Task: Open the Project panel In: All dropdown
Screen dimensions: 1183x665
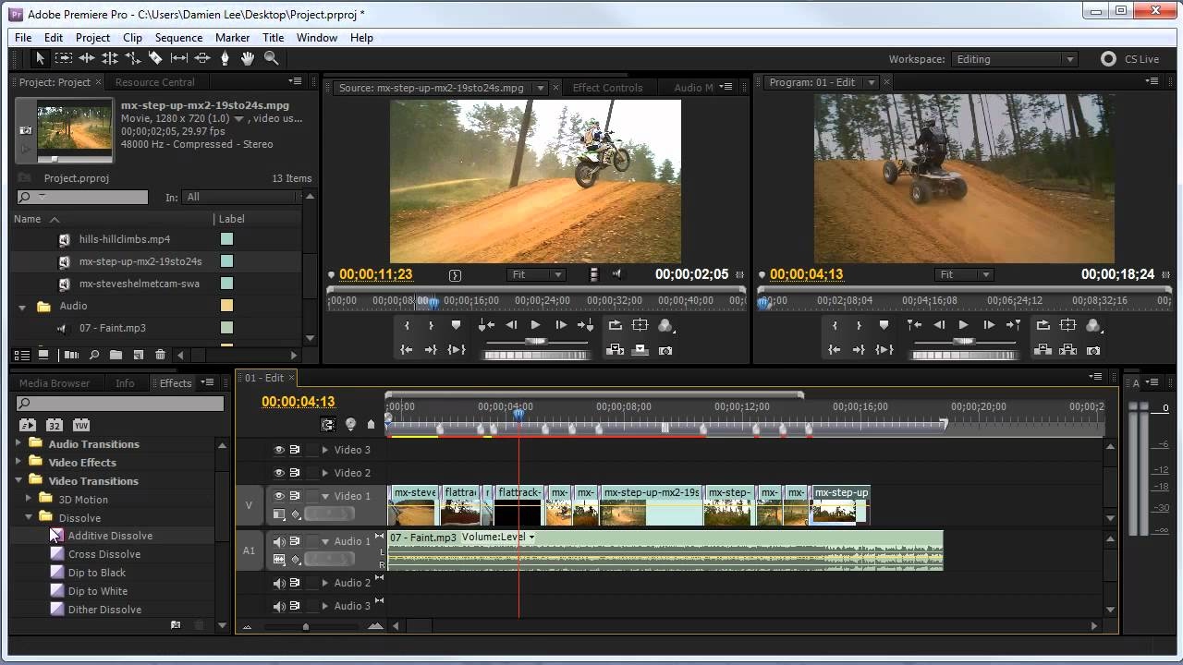Action: (x=242, y=197)
